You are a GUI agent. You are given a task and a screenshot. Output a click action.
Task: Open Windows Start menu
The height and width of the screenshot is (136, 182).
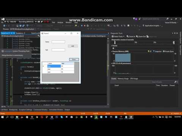2,117
